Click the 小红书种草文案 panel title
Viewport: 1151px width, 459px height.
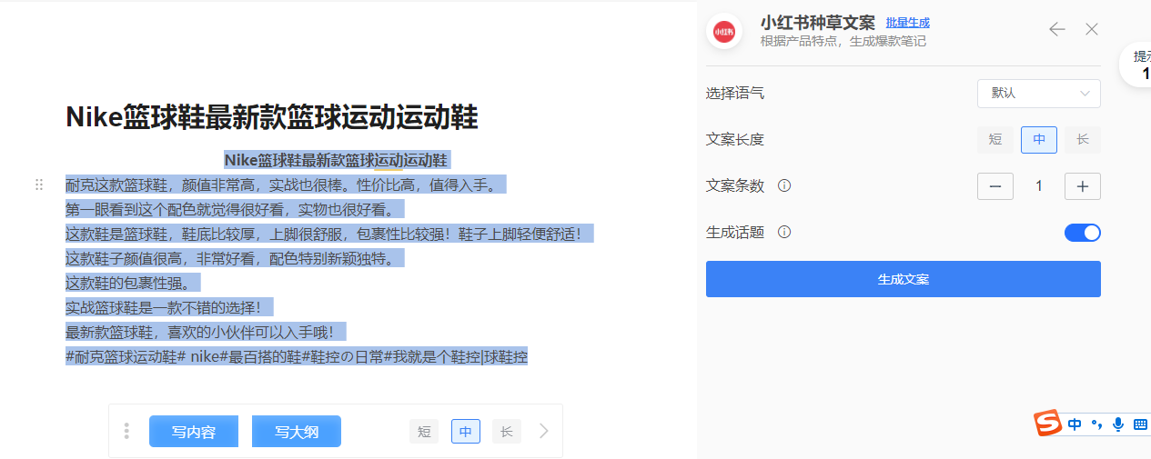pos(818,23)
